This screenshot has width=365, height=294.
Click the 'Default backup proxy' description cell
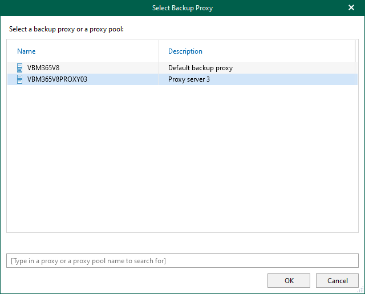tap(200, 68)
